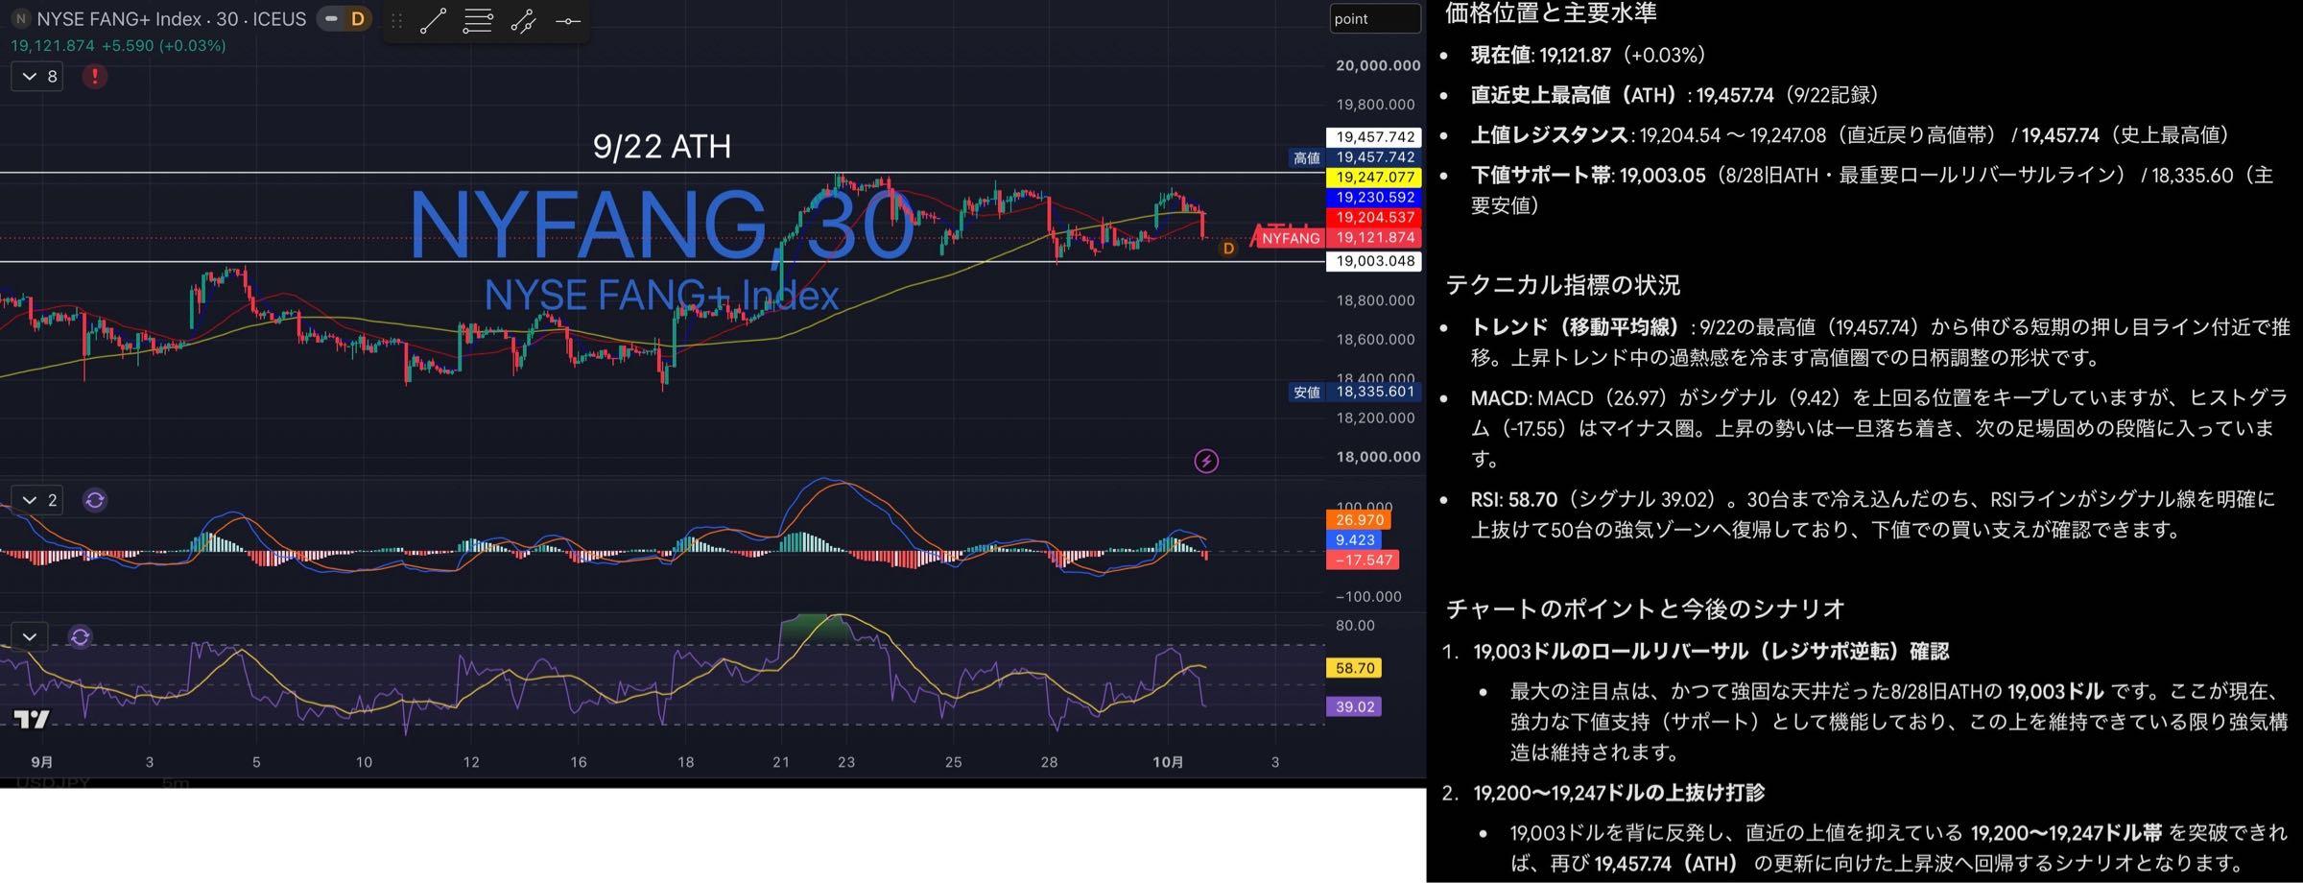2303x883 pixels.
Task: Click the yellow 58.70 RSI label
Action: 1354,668
